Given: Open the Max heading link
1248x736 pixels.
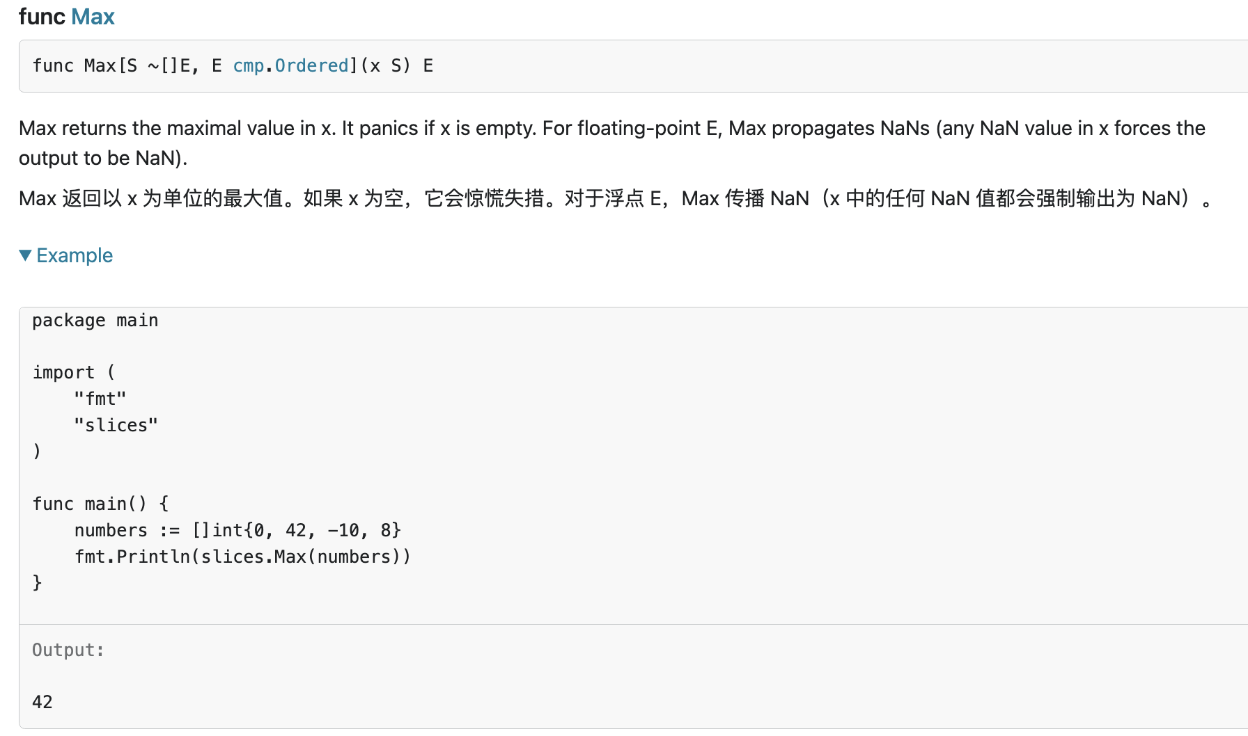Looking at the screenshot, I should click(x=93, y=16).
